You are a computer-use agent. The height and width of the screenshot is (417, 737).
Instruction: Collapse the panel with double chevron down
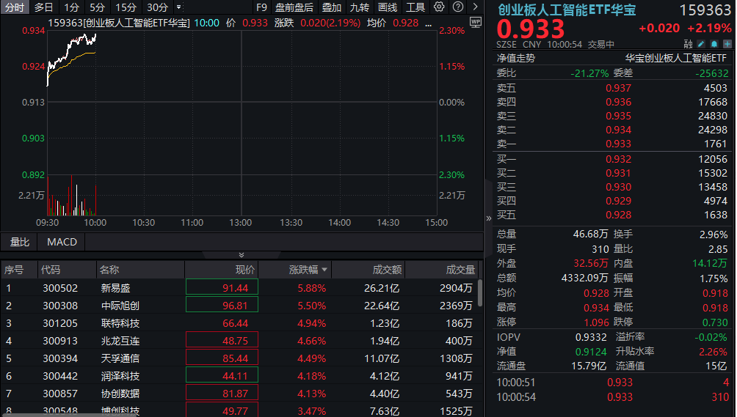[242, 255]
